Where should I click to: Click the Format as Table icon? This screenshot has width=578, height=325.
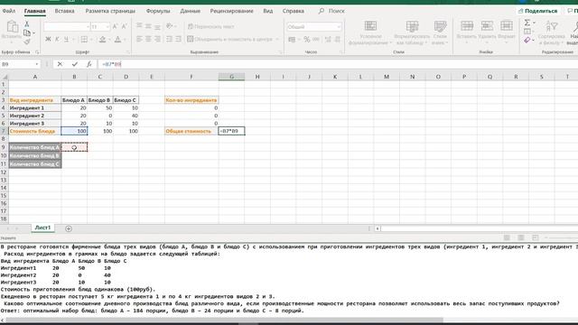click(x=412, y=26)
